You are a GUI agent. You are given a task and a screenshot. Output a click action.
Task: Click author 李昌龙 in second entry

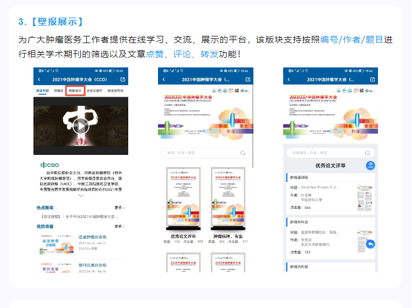click(306, 240)
